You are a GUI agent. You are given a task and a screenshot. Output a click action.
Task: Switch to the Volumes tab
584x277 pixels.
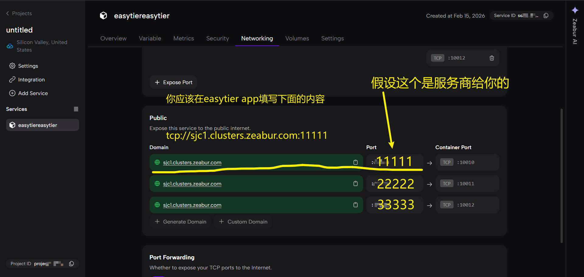[297, 39]
